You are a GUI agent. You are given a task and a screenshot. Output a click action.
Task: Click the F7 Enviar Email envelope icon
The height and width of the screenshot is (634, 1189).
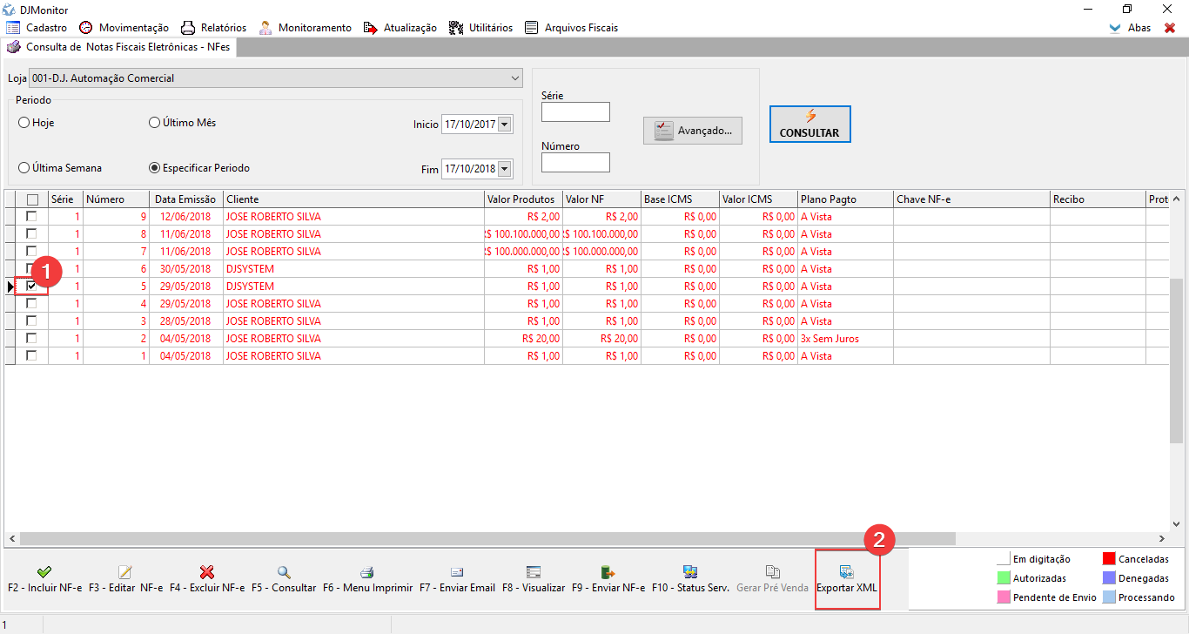coord(457,572)
